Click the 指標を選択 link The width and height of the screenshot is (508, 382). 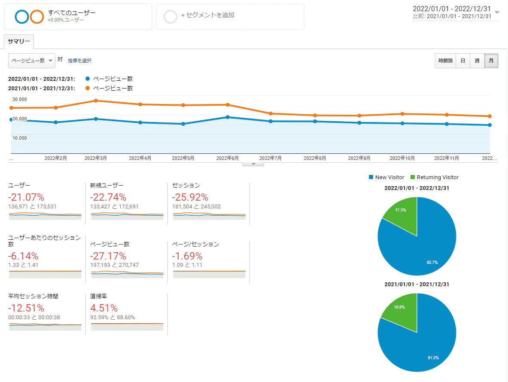pos(79,61)
